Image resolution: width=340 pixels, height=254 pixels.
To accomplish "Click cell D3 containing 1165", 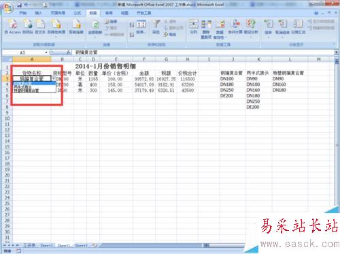I will [93, 79].
